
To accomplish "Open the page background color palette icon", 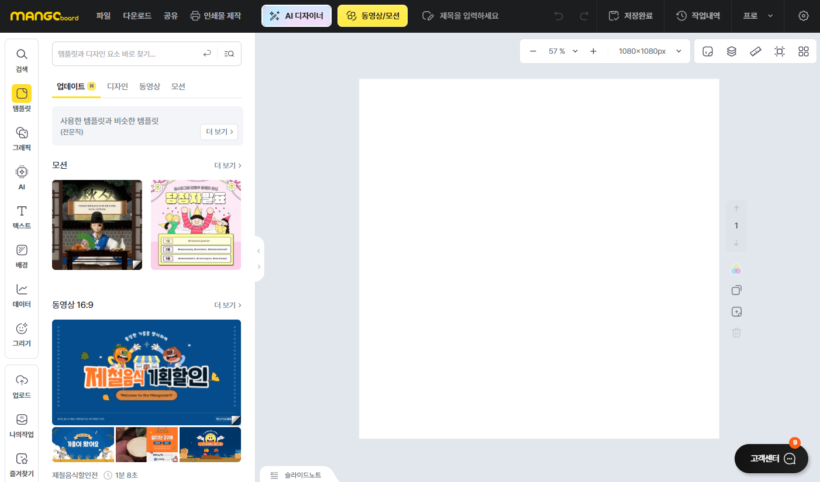I will click(x=736, y=269).
